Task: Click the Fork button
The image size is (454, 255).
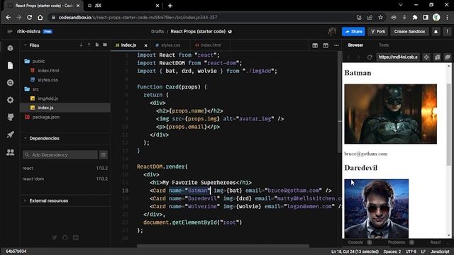Action: pyautogui.click(x=378, y=31)
